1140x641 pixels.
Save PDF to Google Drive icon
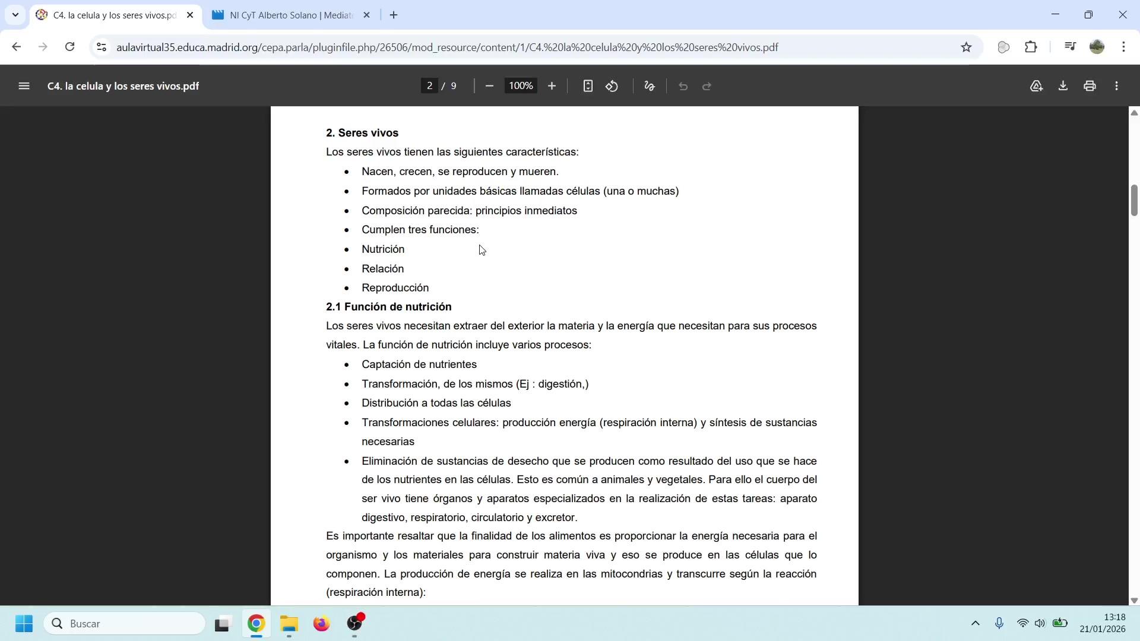coord(1036,86)
